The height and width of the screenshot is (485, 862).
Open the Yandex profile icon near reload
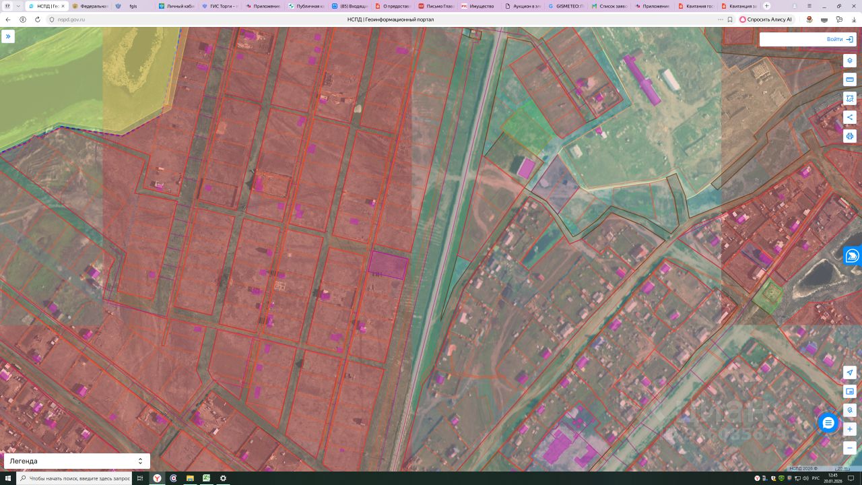click(23, 20)
